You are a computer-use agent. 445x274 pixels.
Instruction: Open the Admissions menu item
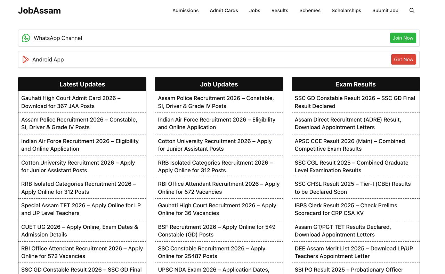[185, 10]
